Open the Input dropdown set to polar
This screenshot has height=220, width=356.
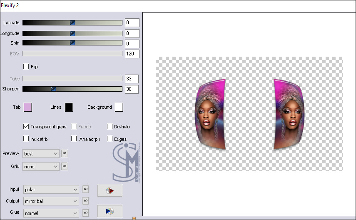click(x=51, y=190)
